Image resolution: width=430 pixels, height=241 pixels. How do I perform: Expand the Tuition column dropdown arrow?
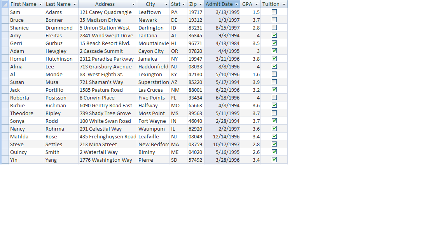284,4
